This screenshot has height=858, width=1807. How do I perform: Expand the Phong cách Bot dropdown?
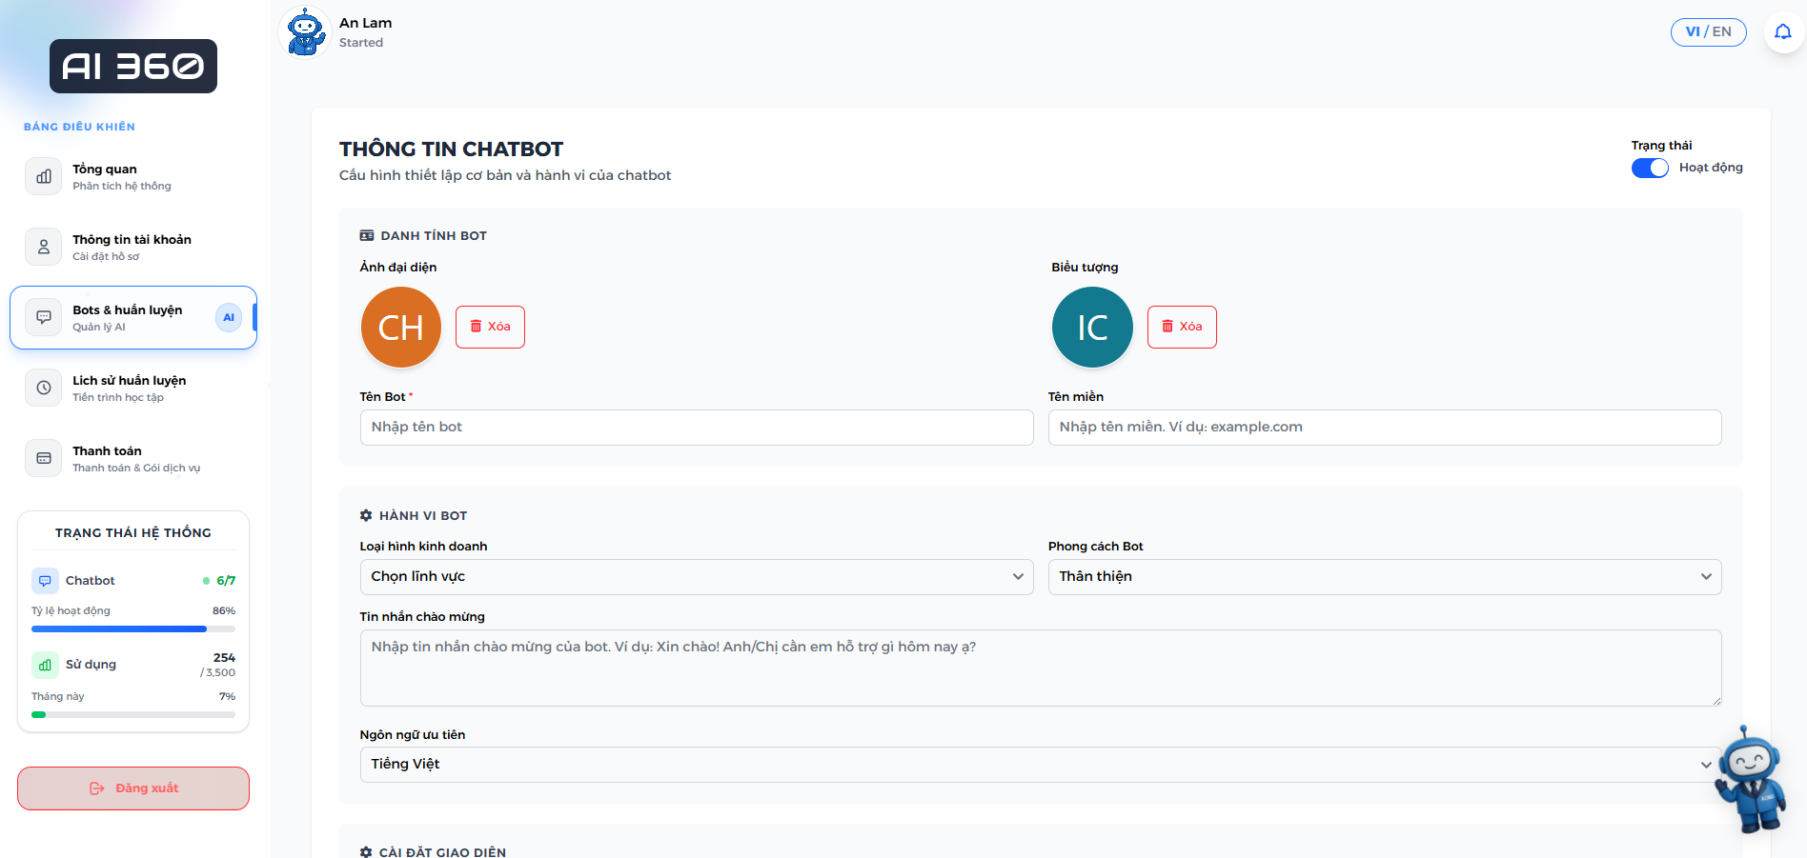pyautogui.click(x=1384, y=577)
